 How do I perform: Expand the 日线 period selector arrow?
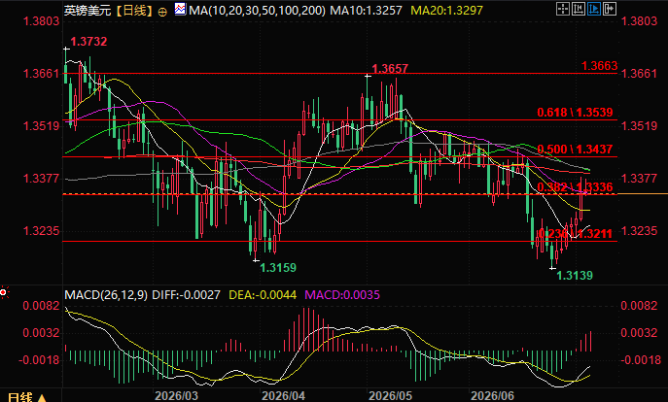click(x=42, y=398)
